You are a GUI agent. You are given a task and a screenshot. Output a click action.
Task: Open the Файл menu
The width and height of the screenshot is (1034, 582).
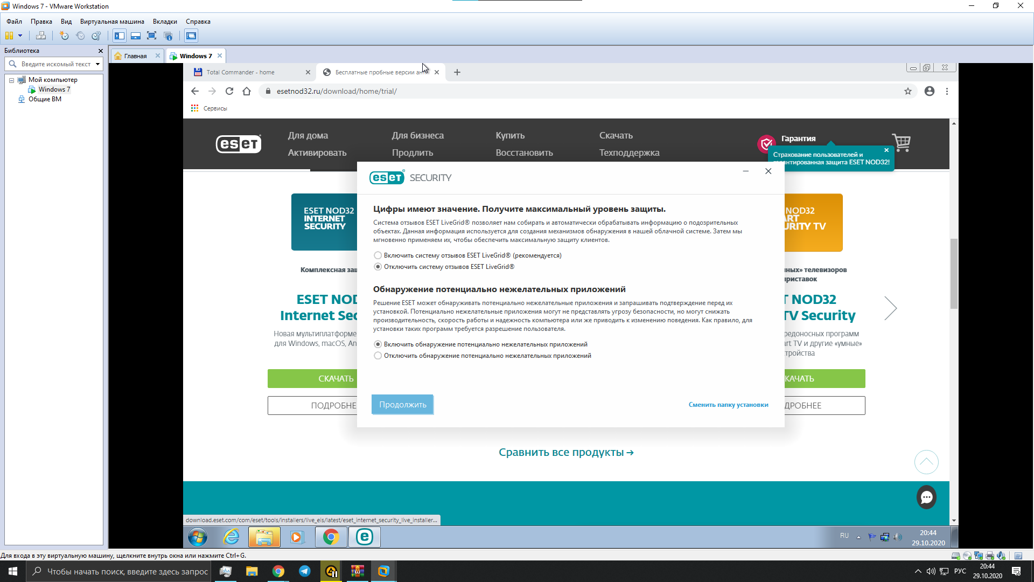click(14, 22)
